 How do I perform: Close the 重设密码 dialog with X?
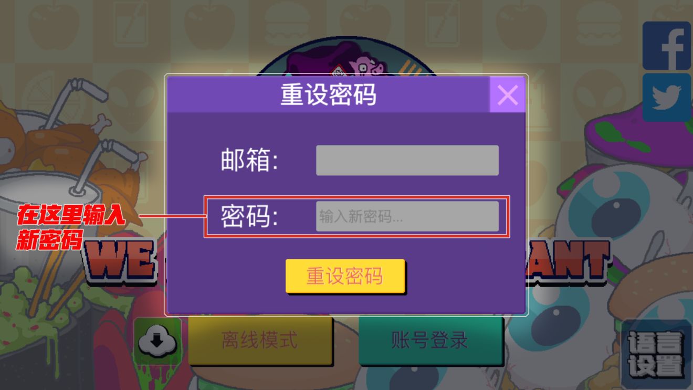[507, 95]
